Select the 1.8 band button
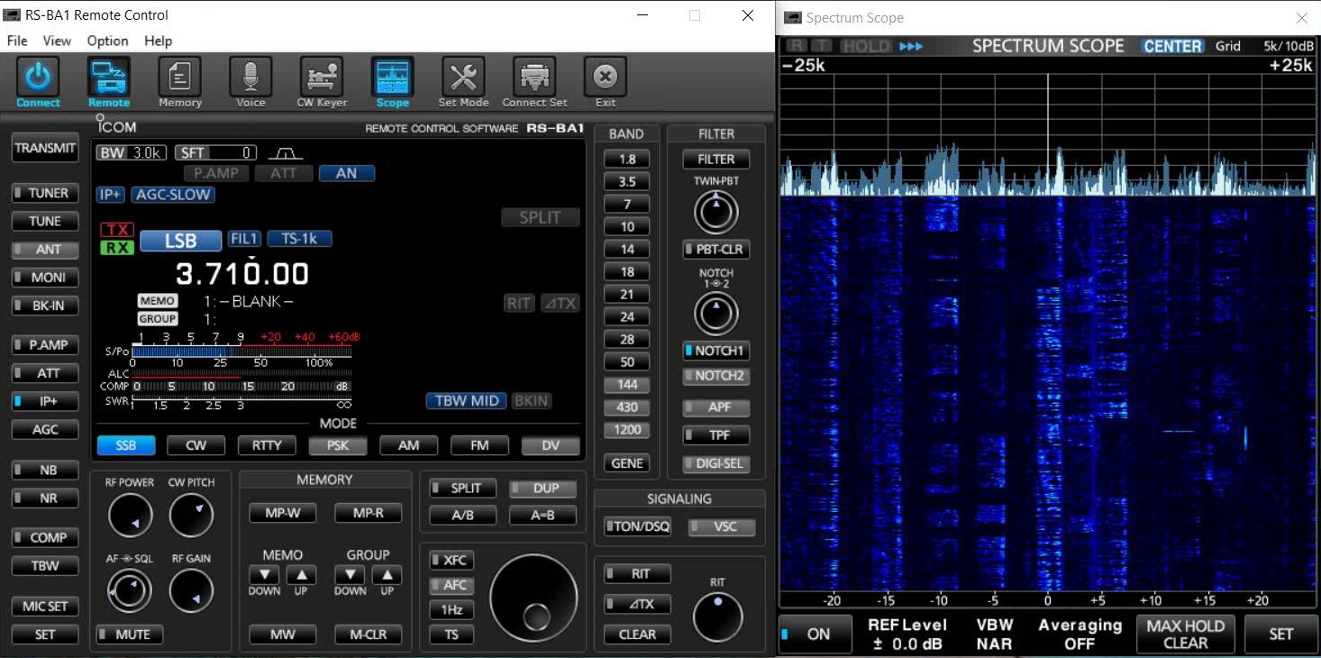The width and height of the screenshot is (1321, 658). click(x=627, y=159)
